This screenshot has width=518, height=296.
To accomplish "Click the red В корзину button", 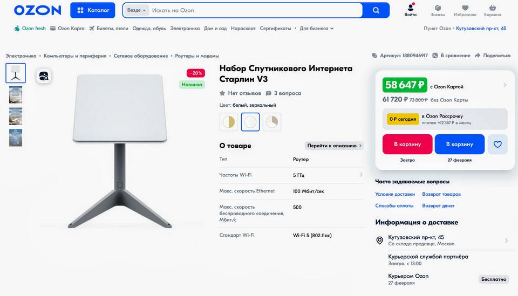I will (407, 144).
